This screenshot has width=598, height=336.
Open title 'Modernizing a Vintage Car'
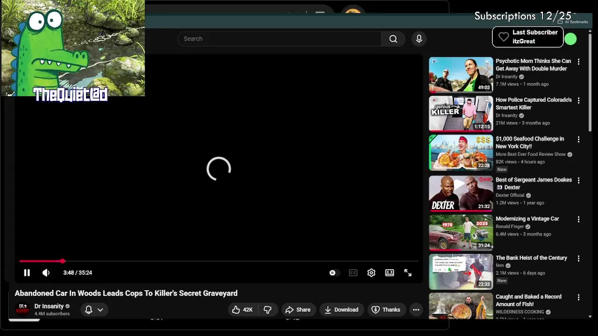click(527, 218)
